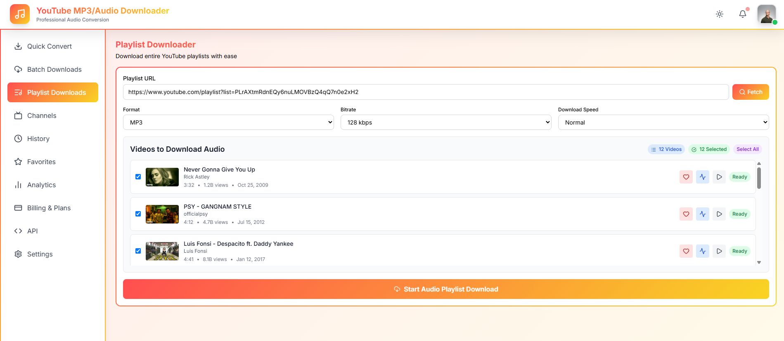Screen dimensions: 784x341
Task: Go to Batch Downloads in sidebar
Action: click(x=54, y=69)
